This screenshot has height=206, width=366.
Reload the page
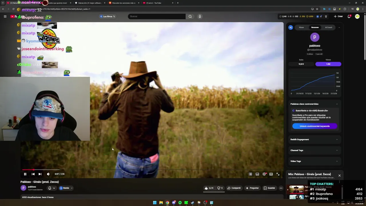[13, 9]
